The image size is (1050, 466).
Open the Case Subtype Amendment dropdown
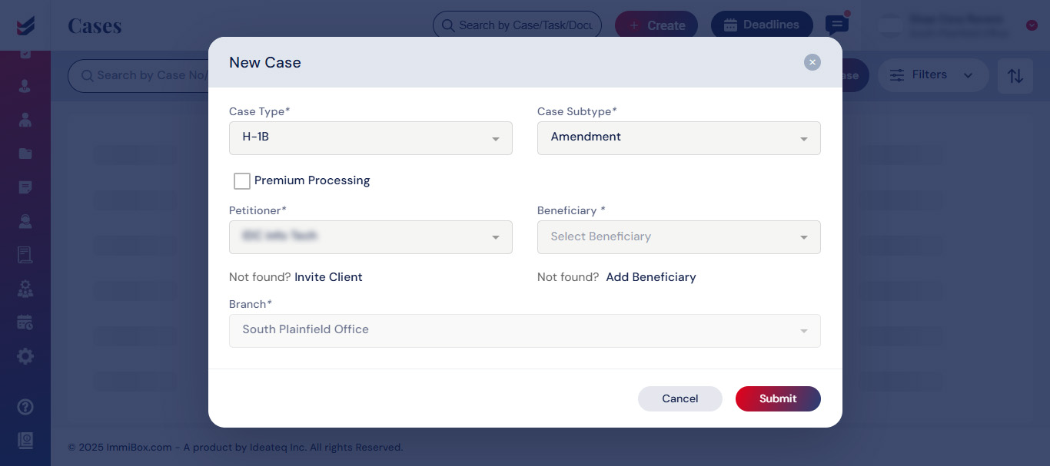[679, 138]
